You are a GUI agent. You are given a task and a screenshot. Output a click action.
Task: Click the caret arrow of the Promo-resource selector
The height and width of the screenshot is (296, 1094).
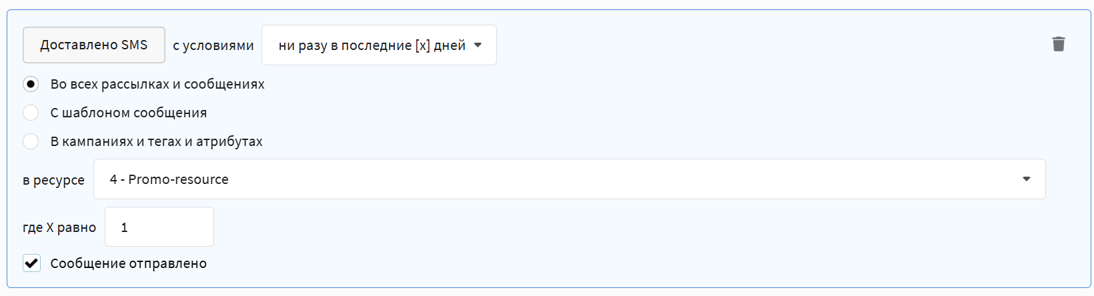tap(1026, 179)
